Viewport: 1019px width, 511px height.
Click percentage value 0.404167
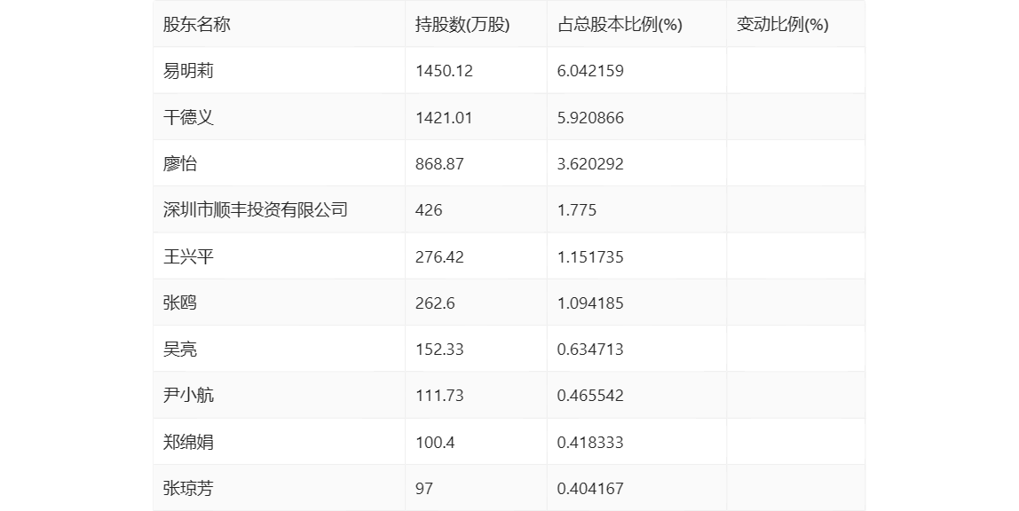[590, 488]
